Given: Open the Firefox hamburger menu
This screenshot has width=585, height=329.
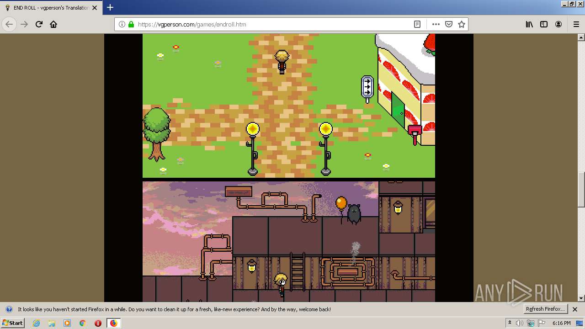Looking at the screenshot, I should click(x=576, y=24).
